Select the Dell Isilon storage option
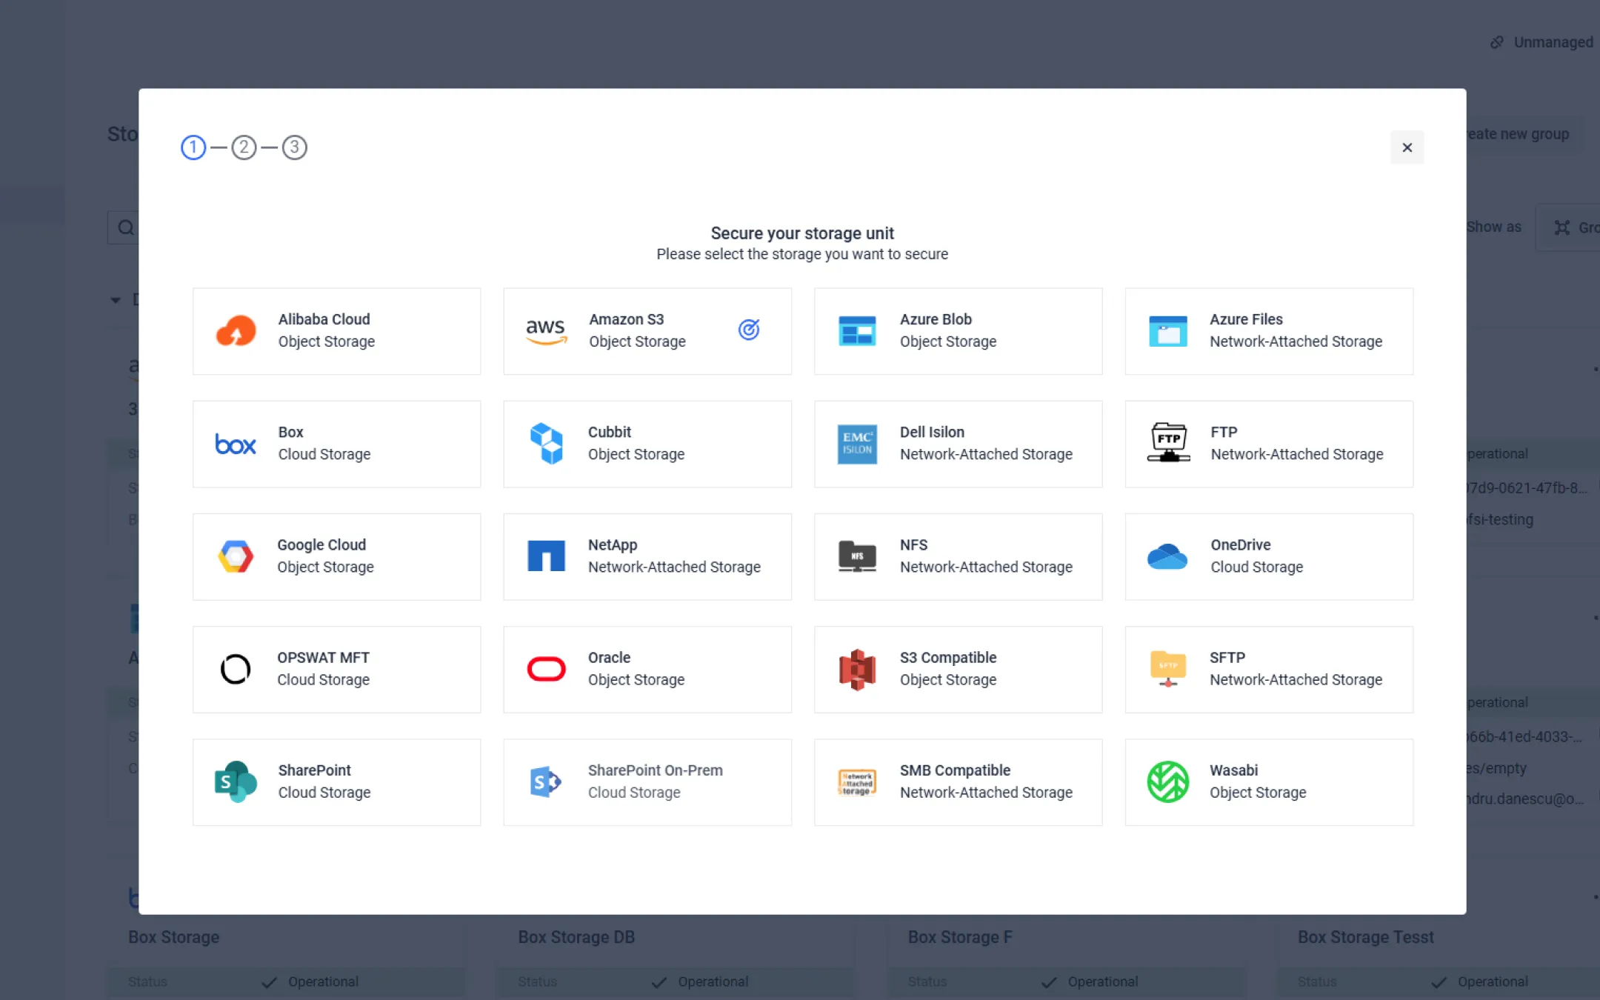This screenshot has width=1600, height=1000. pyautogui.click(x=958, y=444)
